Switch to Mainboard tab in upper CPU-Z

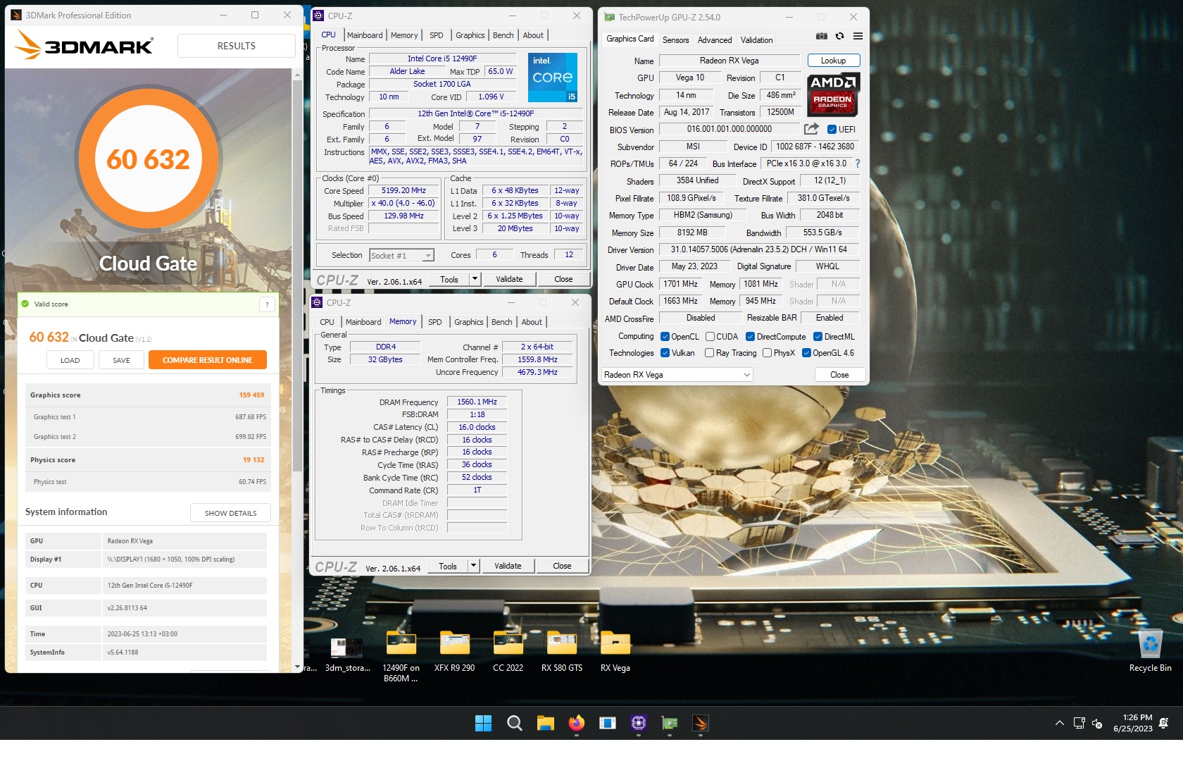tap(365, 35)
